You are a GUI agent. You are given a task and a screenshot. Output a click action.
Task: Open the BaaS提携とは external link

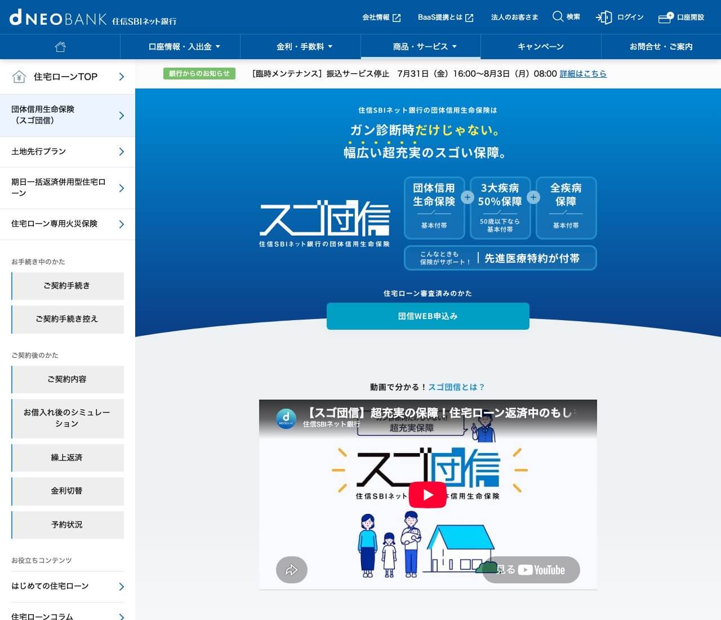click(x=446, y=17)
